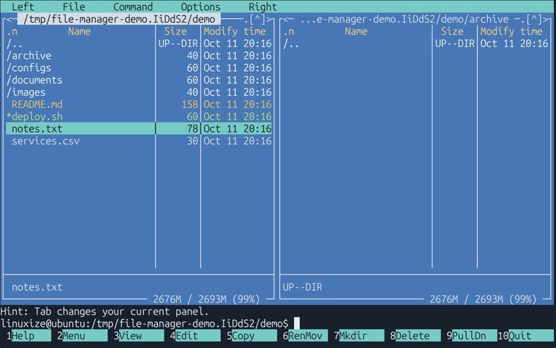Select the services.csv file
The width and height of the screenshot is (556, 348).
pyautogui.click(x=139, y=141)
